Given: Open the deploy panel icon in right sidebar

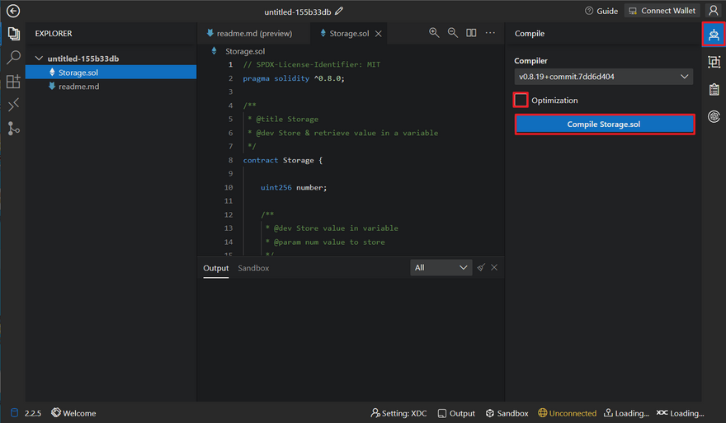Looking at the screenshot, I should click(714, 62).
